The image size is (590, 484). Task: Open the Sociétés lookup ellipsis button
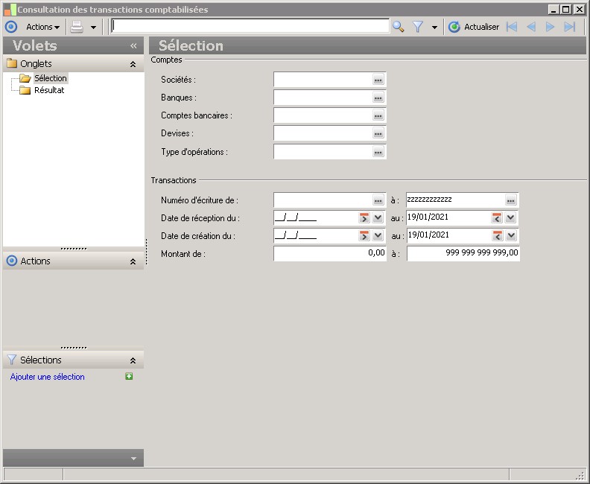pyautogui.click(x=378, y=80)
